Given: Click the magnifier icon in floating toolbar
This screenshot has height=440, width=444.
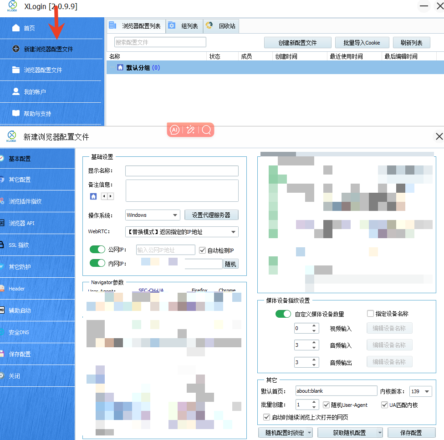Looking at the screenshot, I should coord(206,130).
